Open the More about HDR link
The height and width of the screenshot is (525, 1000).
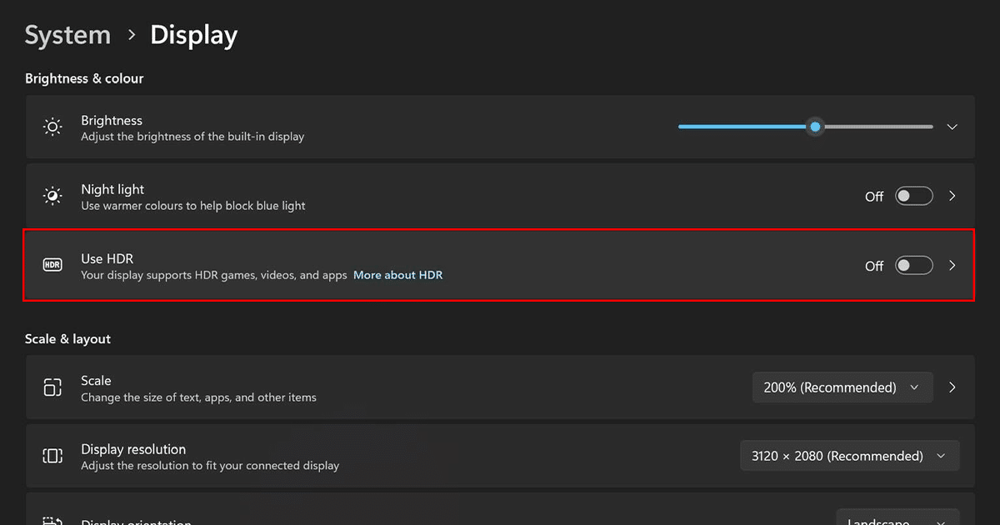[397, 275]
